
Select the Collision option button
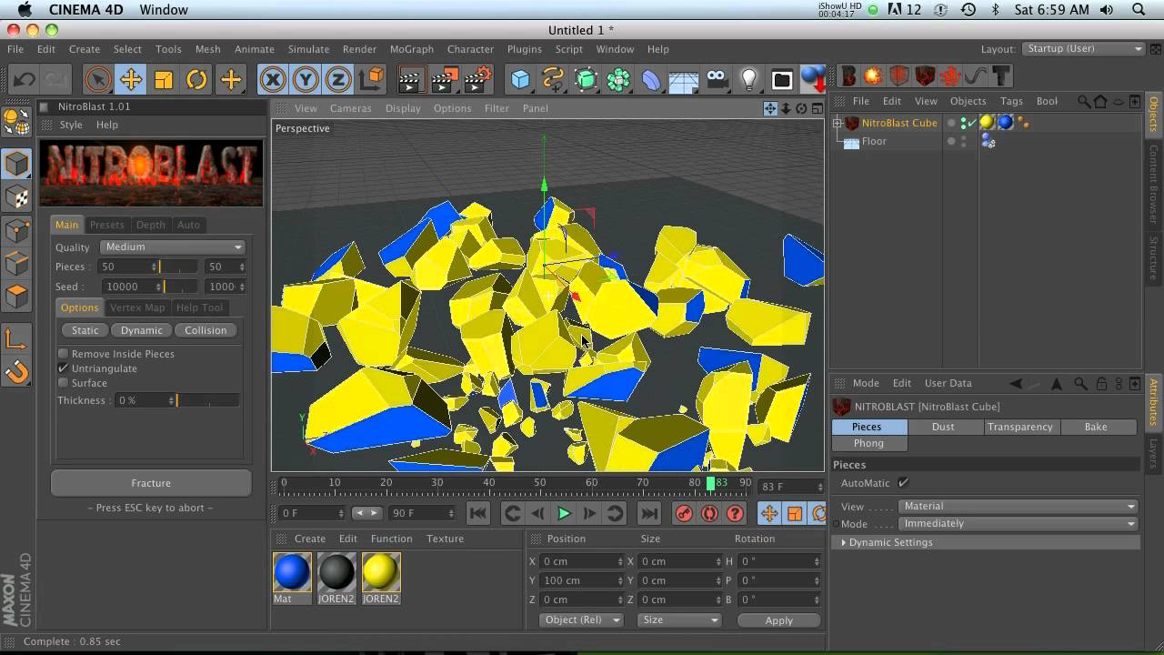click(206, 330)
